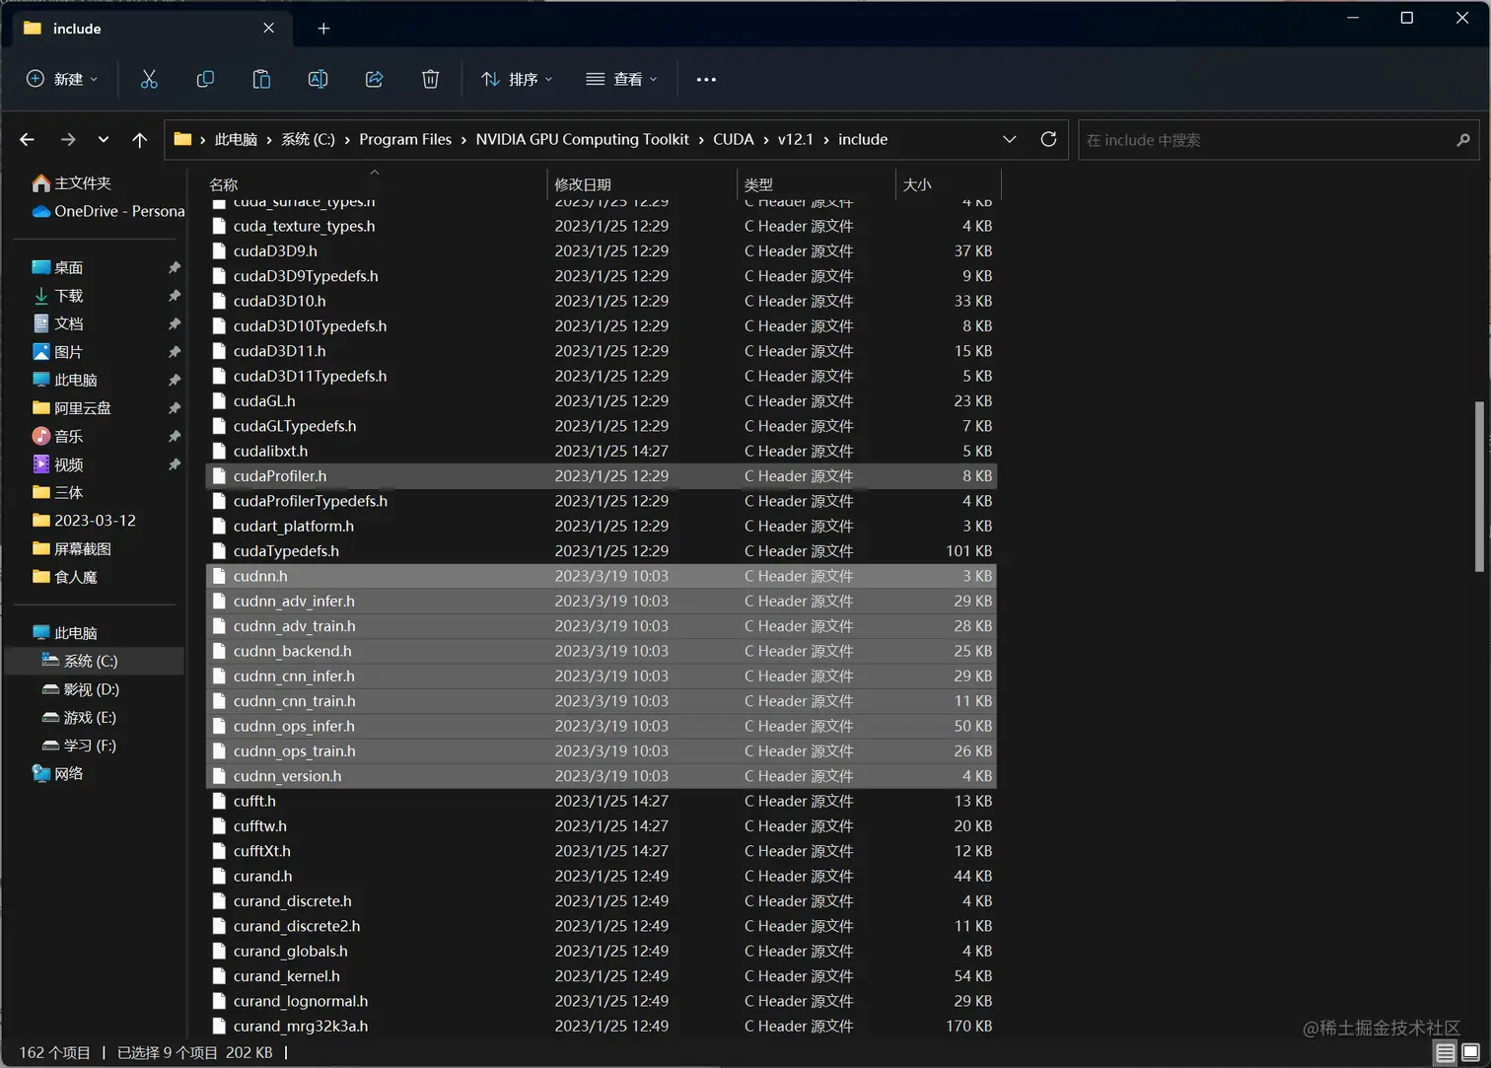Open the 新建 dropdown

pyautogui.click(x=62, y=79)
